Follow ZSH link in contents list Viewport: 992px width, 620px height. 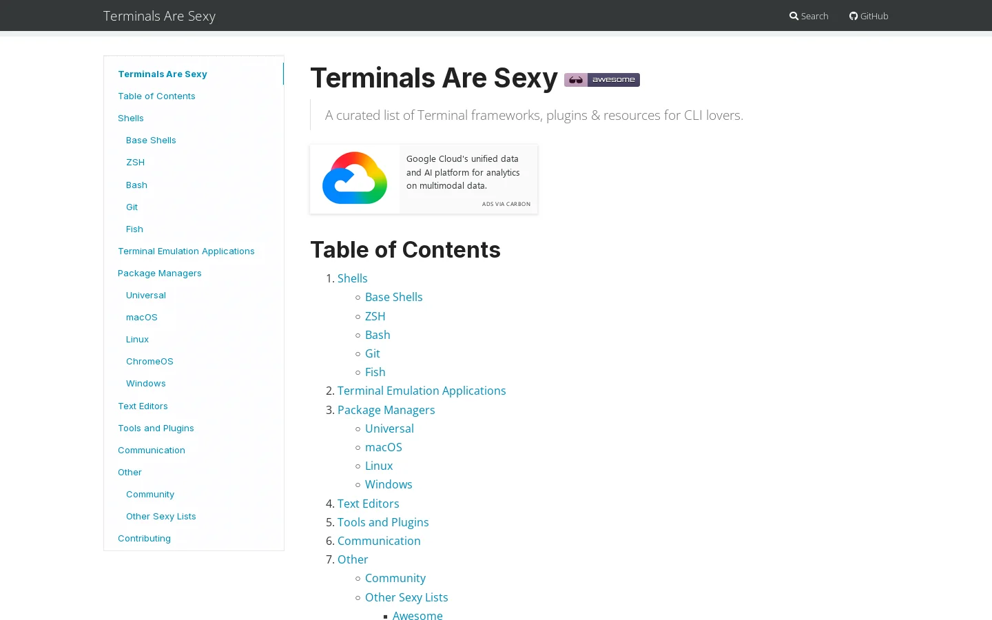[375, 316]
